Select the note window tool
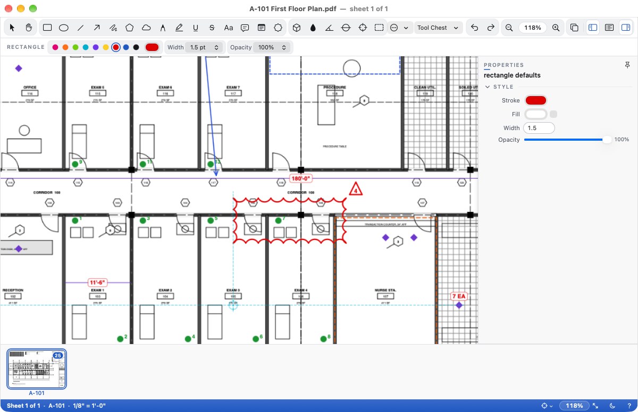 coord(262,28)
